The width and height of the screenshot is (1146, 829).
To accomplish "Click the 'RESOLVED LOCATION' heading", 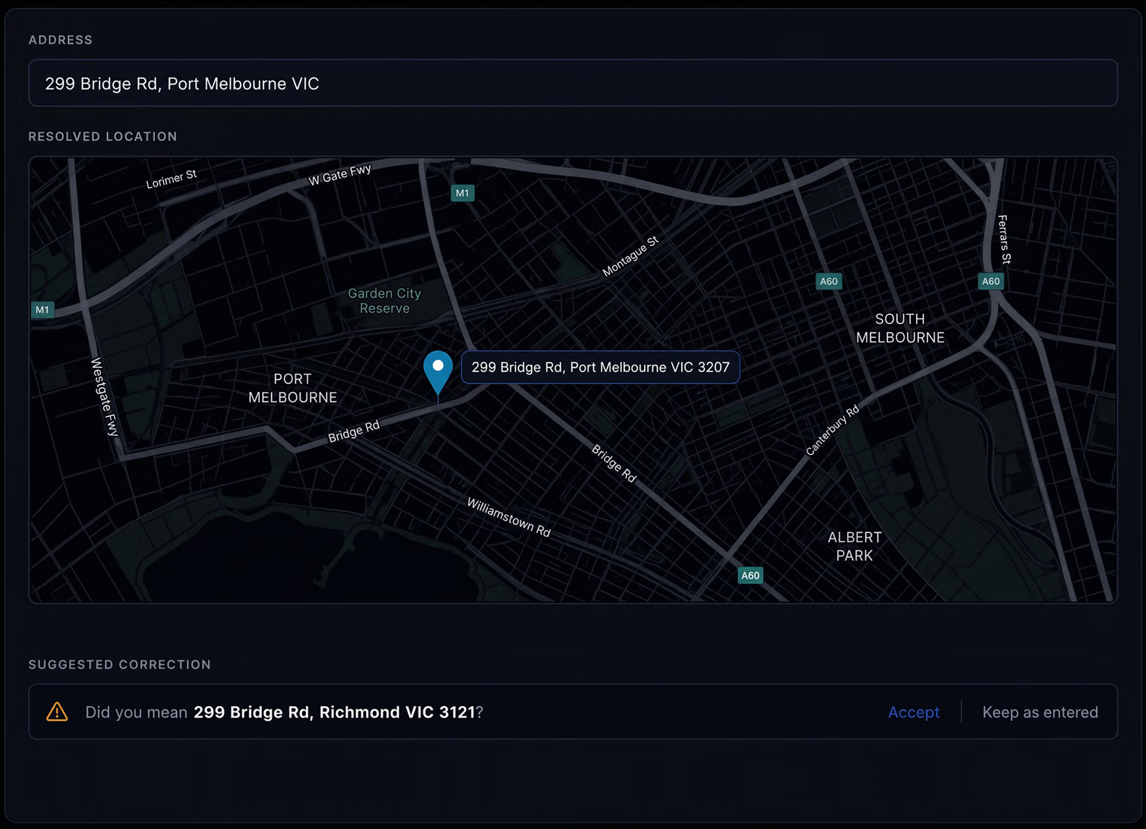I will [x=103, y=136].
